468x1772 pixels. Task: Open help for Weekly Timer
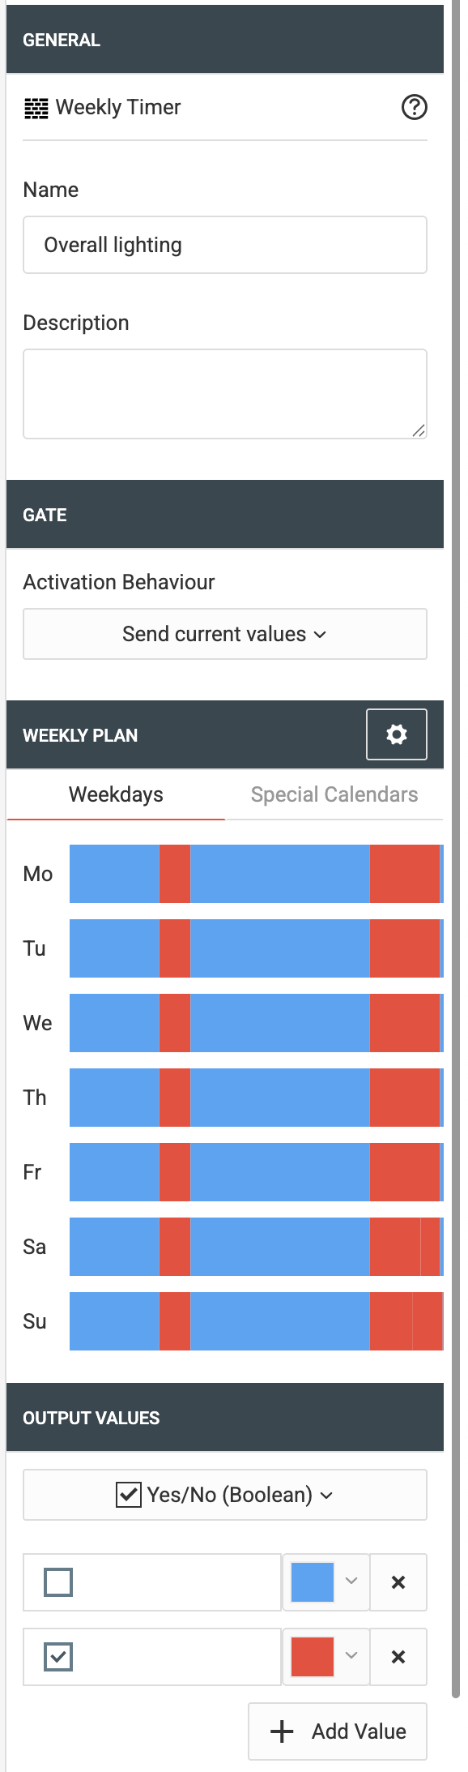[x=415, y=107]
